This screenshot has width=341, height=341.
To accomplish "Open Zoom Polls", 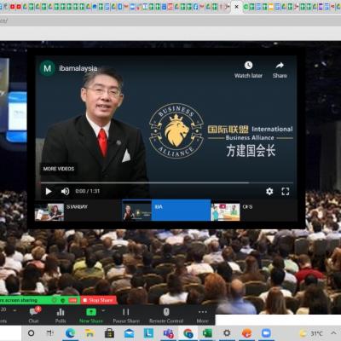I will 61,315.
